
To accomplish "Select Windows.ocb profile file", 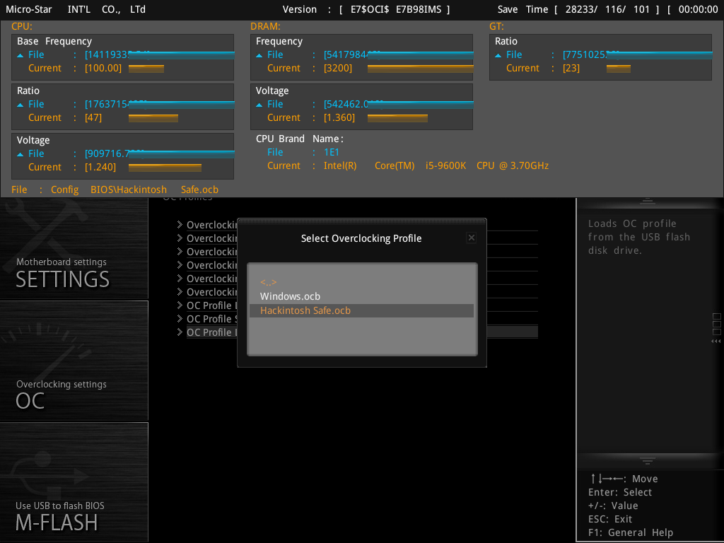I will coord(290,296).
